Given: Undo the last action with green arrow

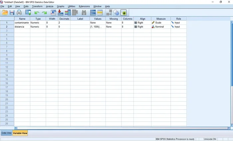Looking at the screenshot, I should click(37, 13).
